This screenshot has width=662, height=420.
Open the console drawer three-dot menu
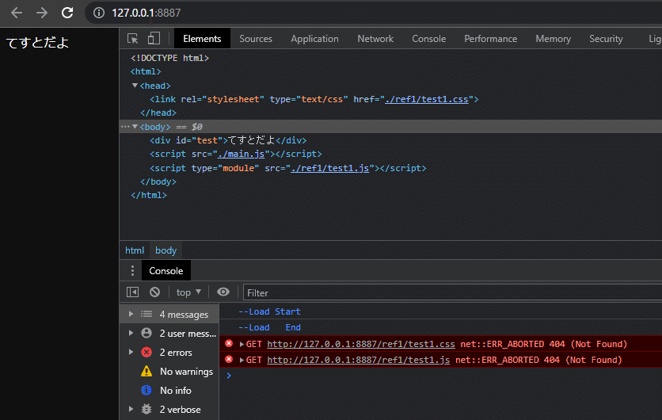click(x=132, y=271)
